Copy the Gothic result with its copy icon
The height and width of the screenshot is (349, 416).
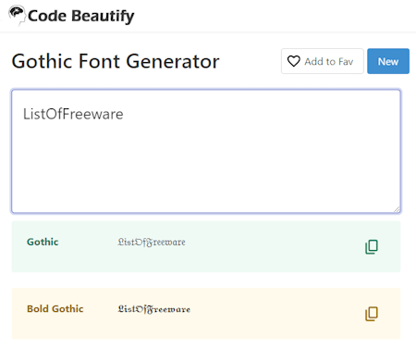coord(372,247)
